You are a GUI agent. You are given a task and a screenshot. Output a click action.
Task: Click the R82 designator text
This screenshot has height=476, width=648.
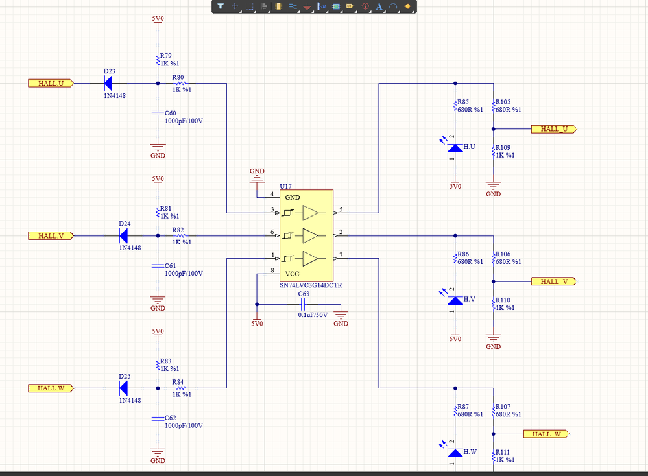[x=178, y=230]
